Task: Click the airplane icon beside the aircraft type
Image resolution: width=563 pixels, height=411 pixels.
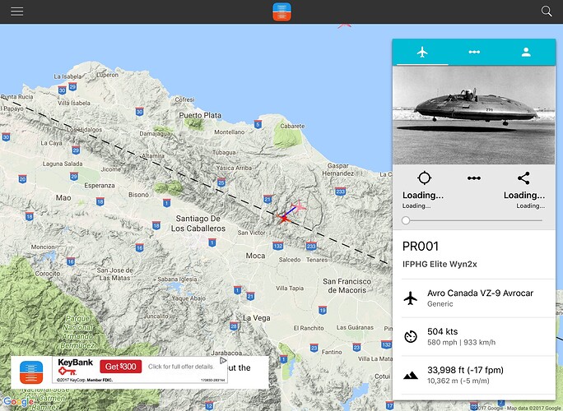Action: 411,298
